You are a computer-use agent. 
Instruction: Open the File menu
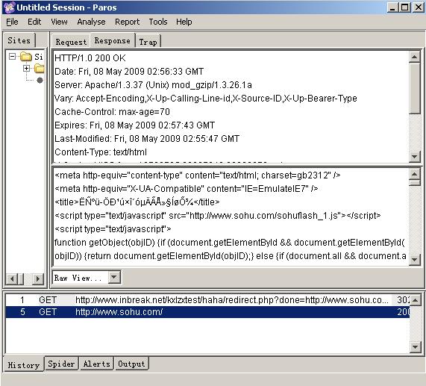pos(12,22)
